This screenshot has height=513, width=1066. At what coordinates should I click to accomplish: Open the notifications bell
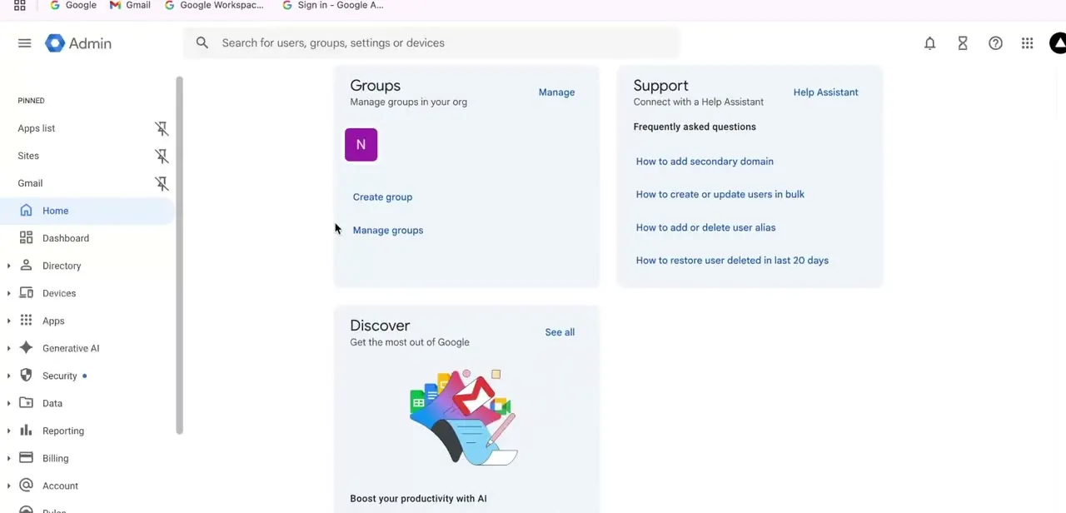click(929, 43)
